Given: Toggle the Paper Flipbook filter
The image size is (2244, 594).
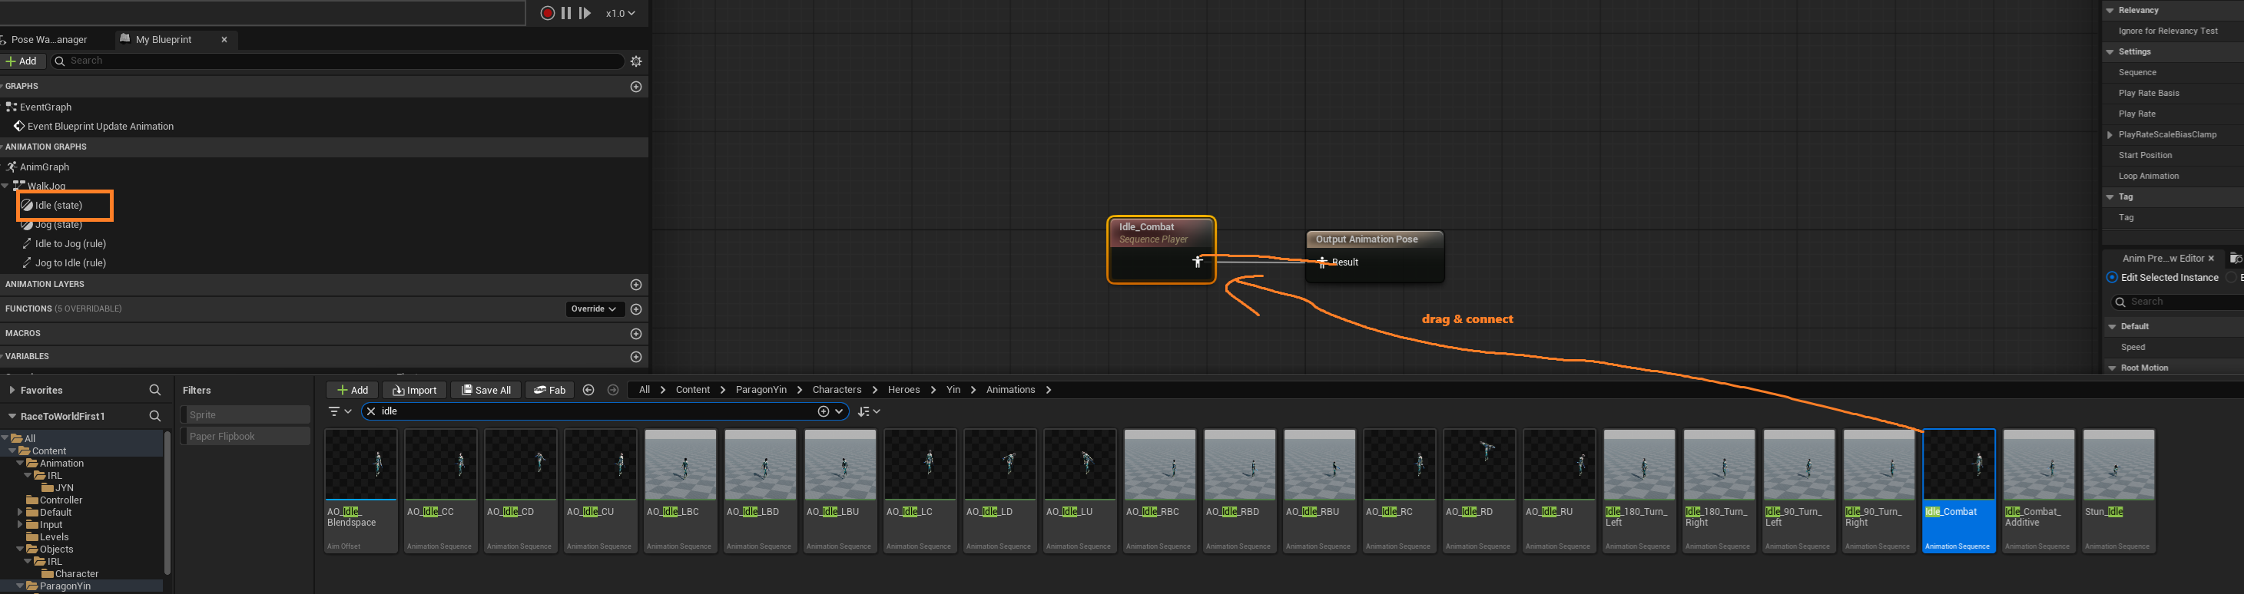Looking at the screenshot, I should click(x=245, y=437).
